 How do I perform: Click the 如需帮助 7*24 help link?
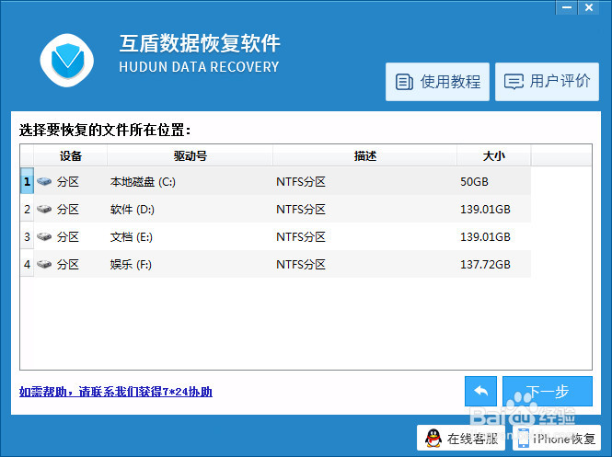click(x=116, y=392)
